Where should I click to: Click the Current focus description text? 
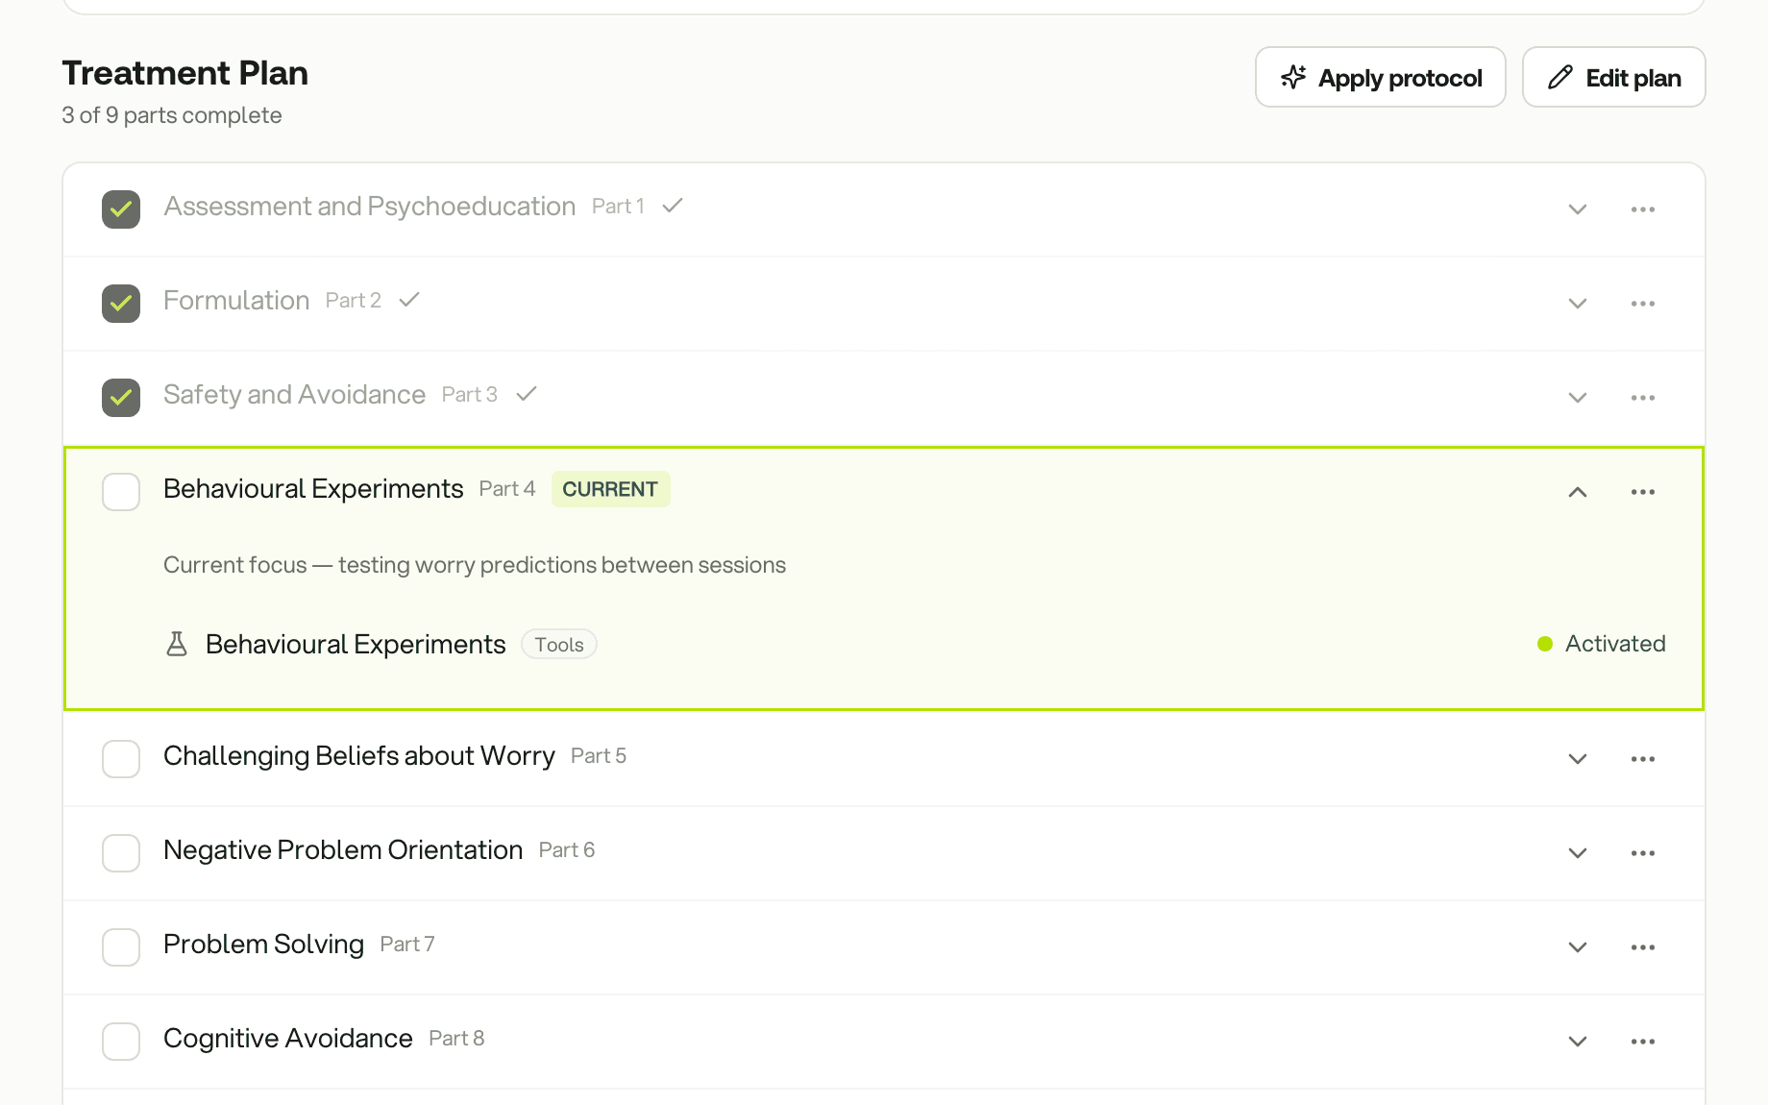tap(475, 565)
